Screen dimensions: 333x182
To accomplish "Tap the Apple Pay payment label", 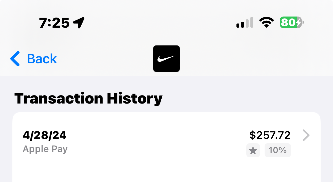I will click(45, 149).
